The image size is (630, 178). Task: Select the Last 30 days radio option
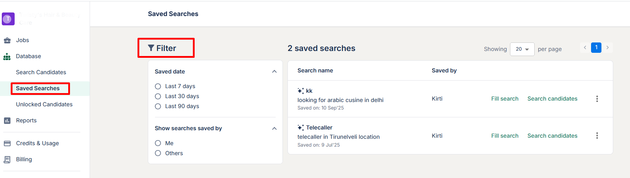[158, 96]
